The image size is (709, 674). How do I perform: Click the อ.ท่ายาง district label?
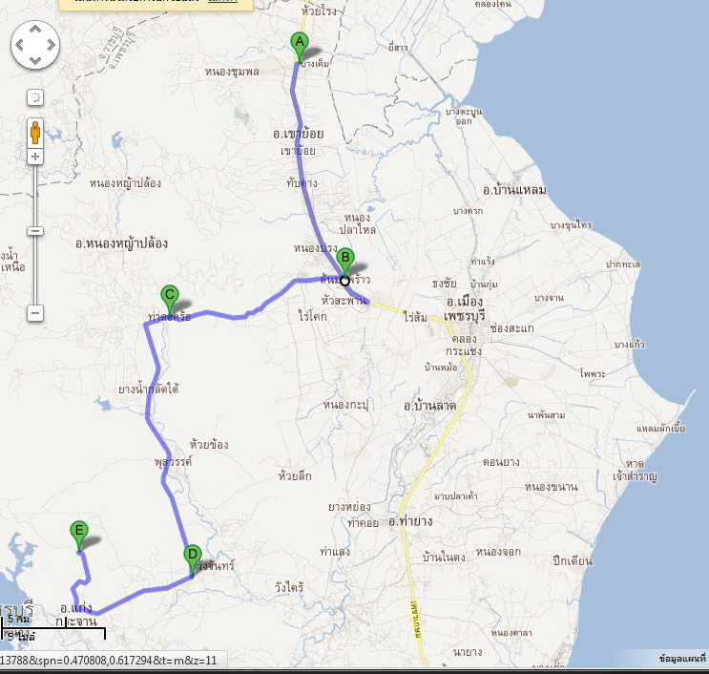(411, 522)
